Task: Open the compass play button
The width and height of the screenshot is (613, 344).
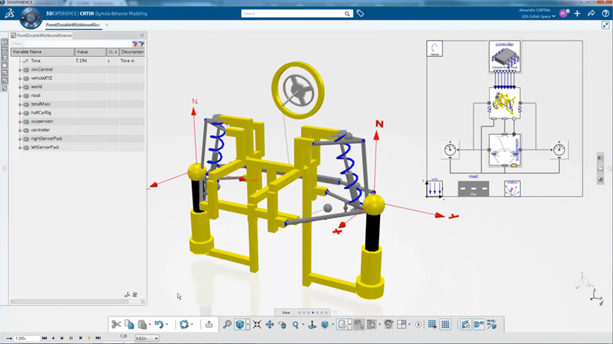Action: coord(30,18)
